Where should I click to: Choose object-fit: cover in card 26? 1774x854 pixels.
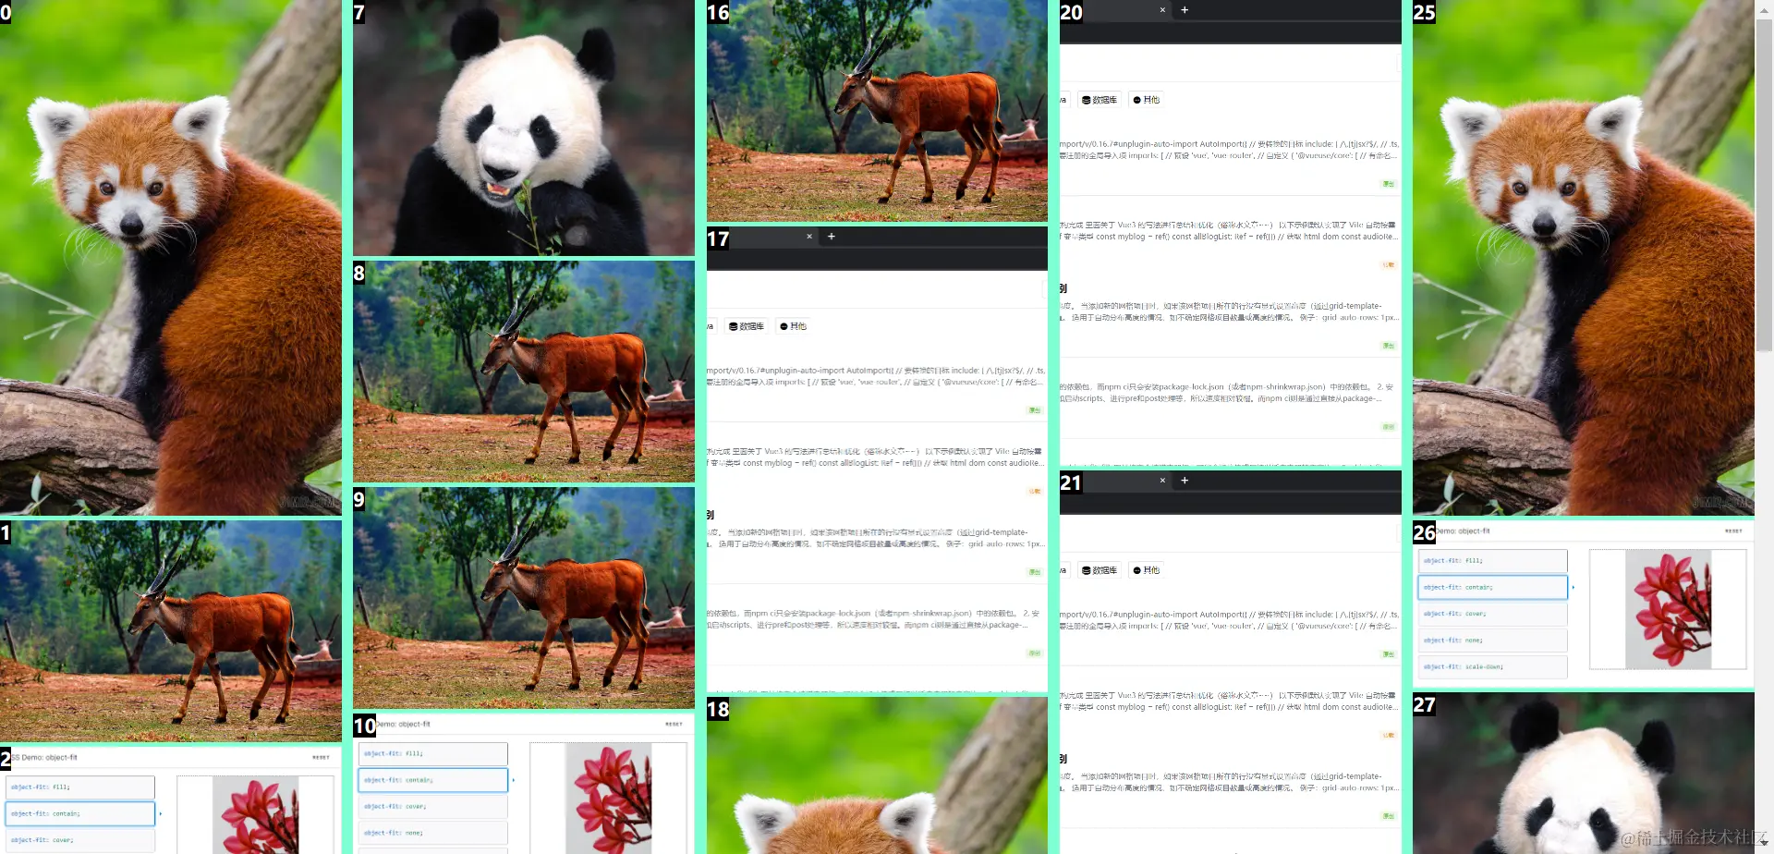[1492, 614]
